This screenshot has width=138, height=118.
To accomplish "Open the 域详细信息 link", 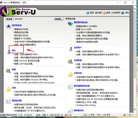I will 17,25.
